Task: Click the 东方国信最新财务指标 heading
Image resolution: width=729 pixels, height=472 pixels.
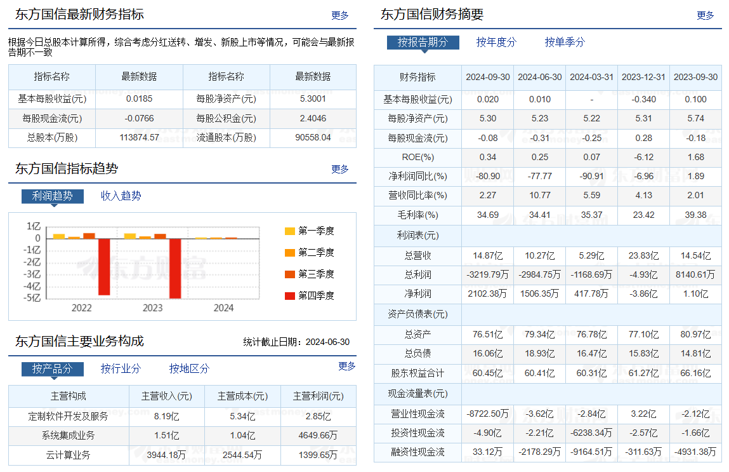Action: 79,15
